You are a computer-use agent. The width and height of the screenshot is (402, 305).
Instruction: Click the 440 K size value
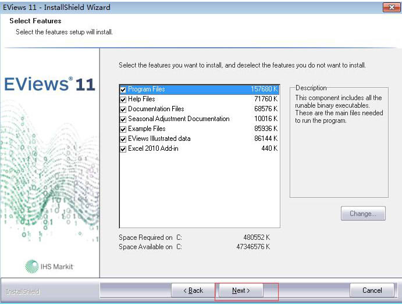pyautogui.click(x=269, y=148)
